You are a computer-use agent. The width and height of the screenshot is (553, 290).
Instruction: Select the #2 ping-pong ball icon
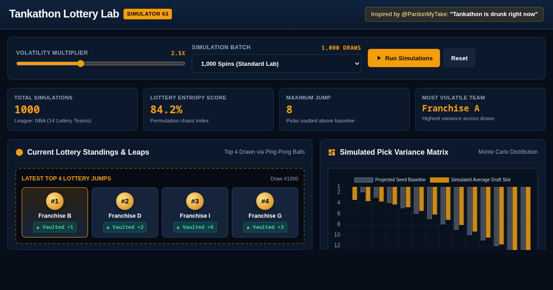[x=125, y=201]
